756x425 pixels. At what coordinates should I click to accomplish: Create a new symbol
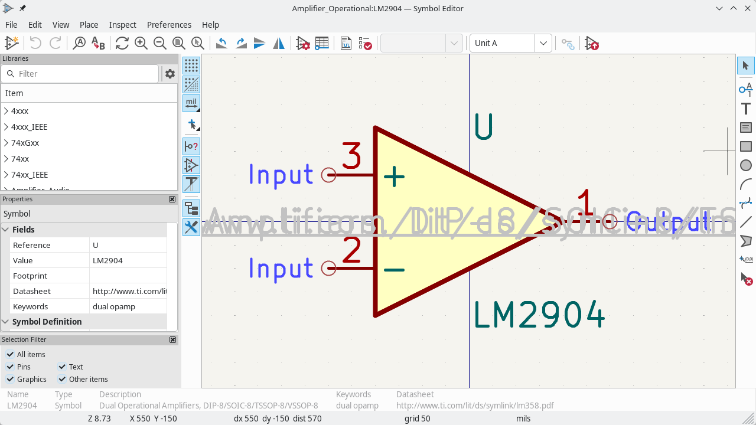(x=11, y=43)
